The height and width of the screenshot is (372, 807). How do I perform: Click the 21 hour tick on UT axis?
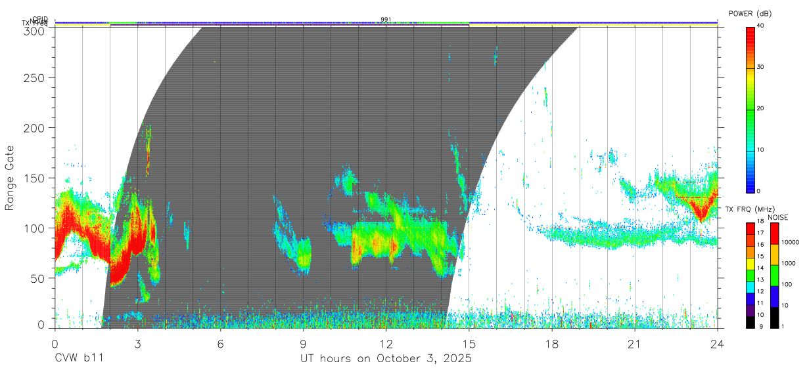pyautogui.click(x=634, y=344)
